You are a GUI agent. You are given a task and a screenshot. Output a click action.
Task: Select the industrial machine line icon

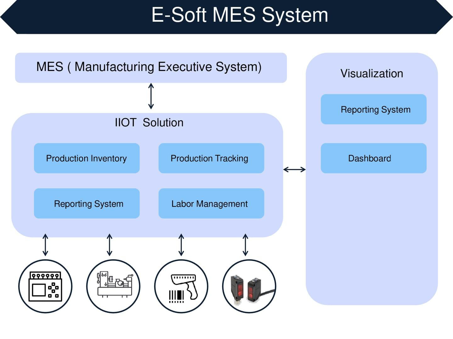pos(113,286)
